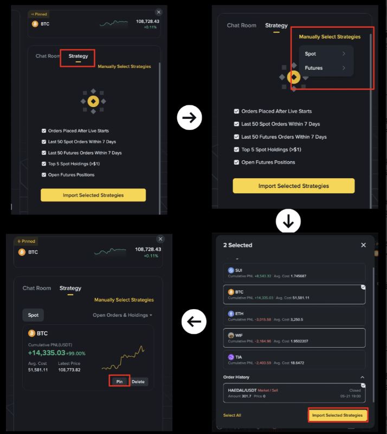Viewport: 387px width, 434px height.
Task: Collapse the Order History section
Action: (363, 377)
